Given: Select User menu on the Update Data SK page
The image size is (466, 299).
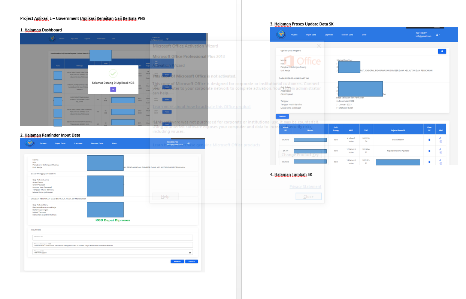Looking at the screenshot, I should click(364, 34).
